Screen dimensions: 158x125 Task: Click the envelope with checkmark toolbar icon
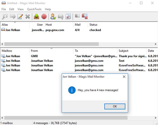pos(61,17)
